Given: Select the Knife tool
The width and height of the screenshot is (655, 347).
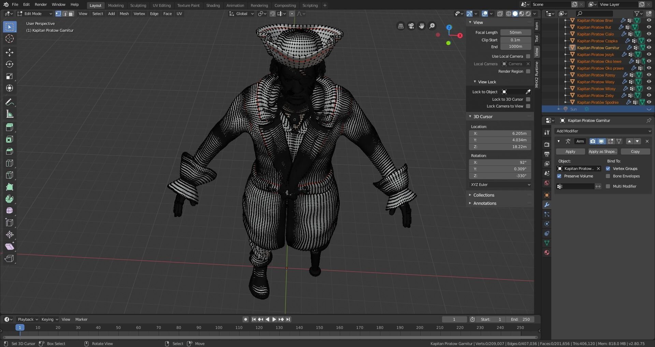Looking at the screenshot, I should point(10,175).
